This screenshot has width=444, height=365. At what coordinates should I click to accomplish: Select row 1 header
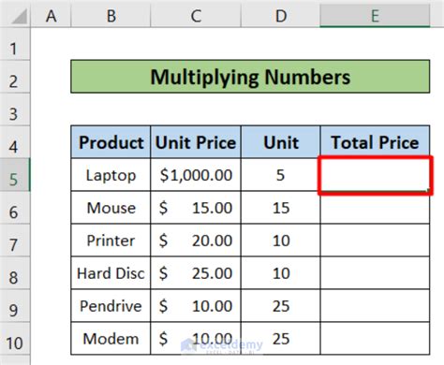point(15,44)
